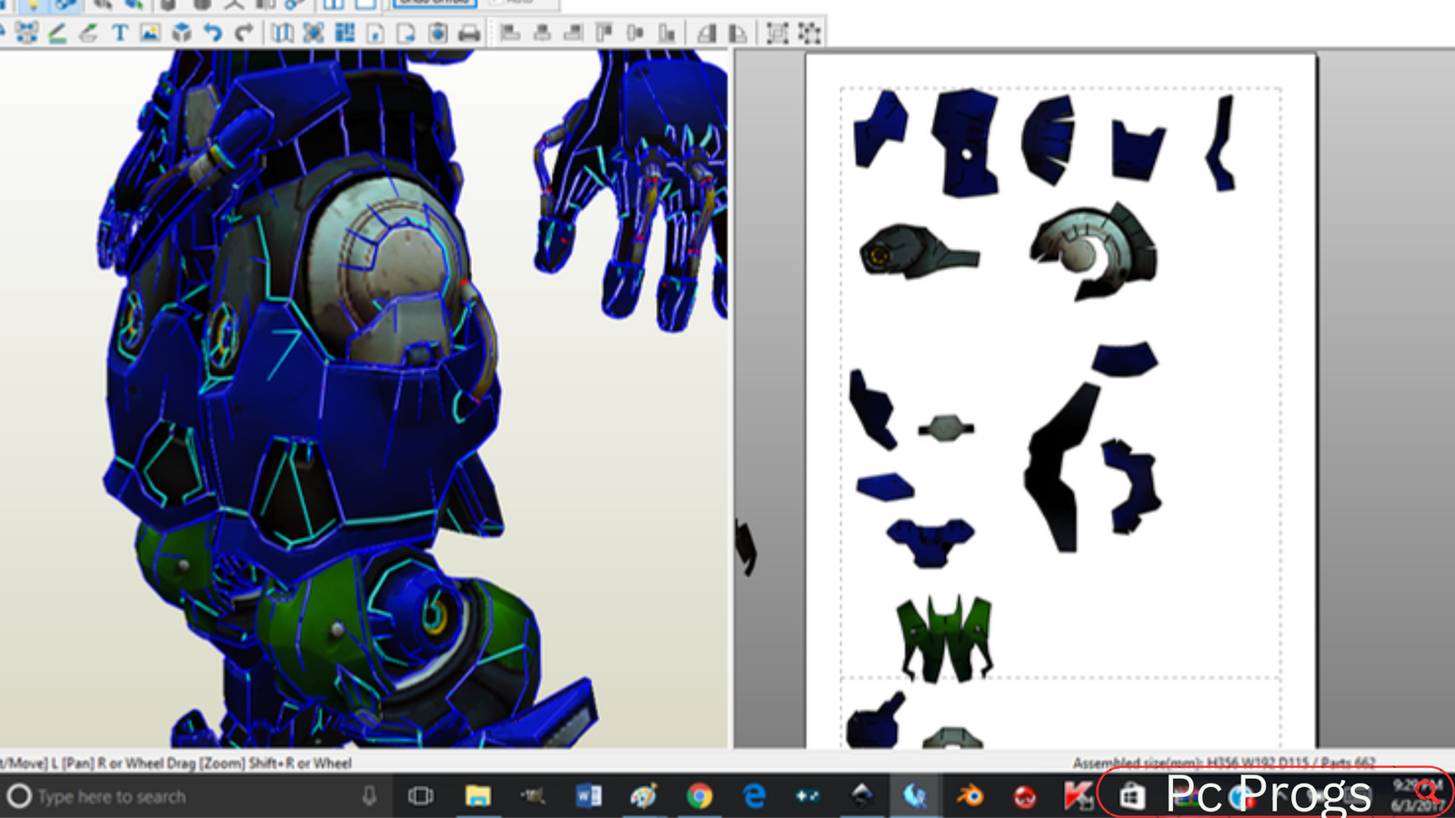This screenshot has height=818, width=1455.
Task: Pick the eraser-style edit flaps tool
Action: (x=88, y=34)
